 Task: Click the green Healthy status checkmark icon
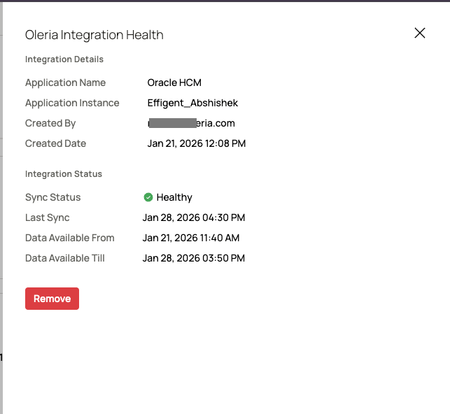pyautogui.click(x=148, y=197)
